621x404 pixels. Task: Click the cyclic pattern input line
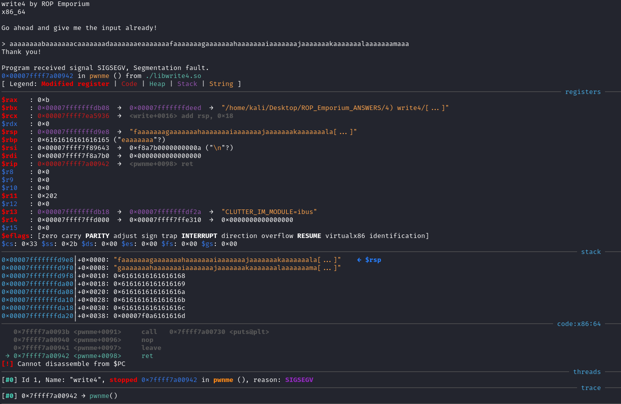tap(205, 44)
